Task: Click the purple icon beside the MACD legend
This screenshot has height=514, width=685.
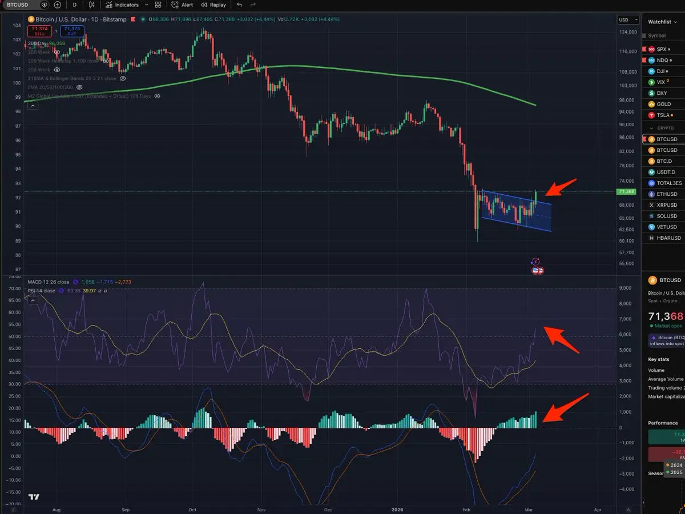Action: (75, 282)
